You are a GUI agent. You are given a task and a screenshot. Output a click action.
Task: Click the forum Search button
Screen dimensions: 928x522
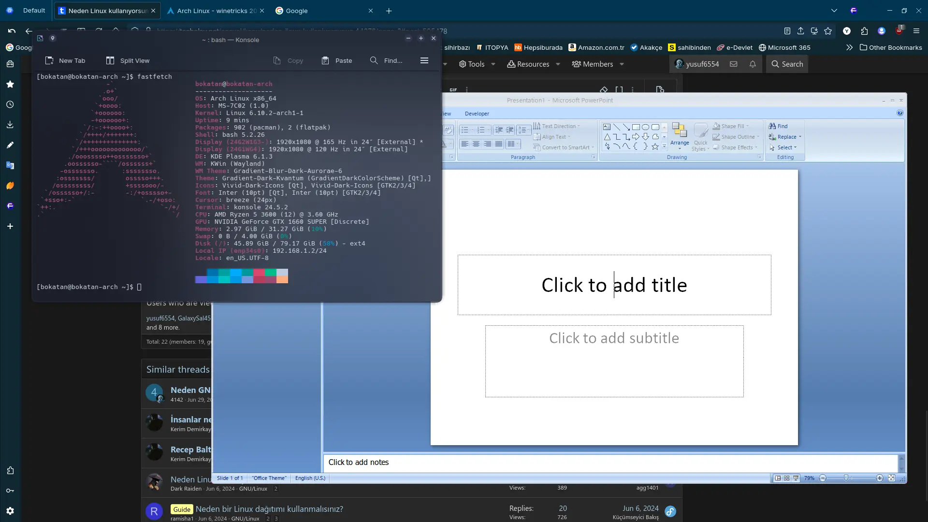tap(787, 64)
